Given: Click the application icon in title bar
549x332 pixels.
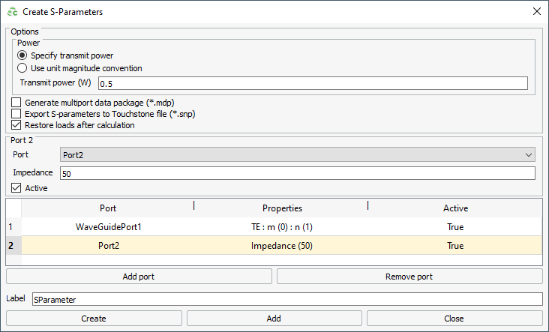Looking at the screenshot, I should point(11,12).
